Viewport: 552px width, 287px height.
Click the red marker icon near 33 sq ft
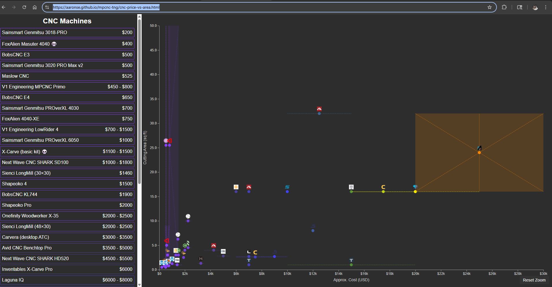click(319, 109)
